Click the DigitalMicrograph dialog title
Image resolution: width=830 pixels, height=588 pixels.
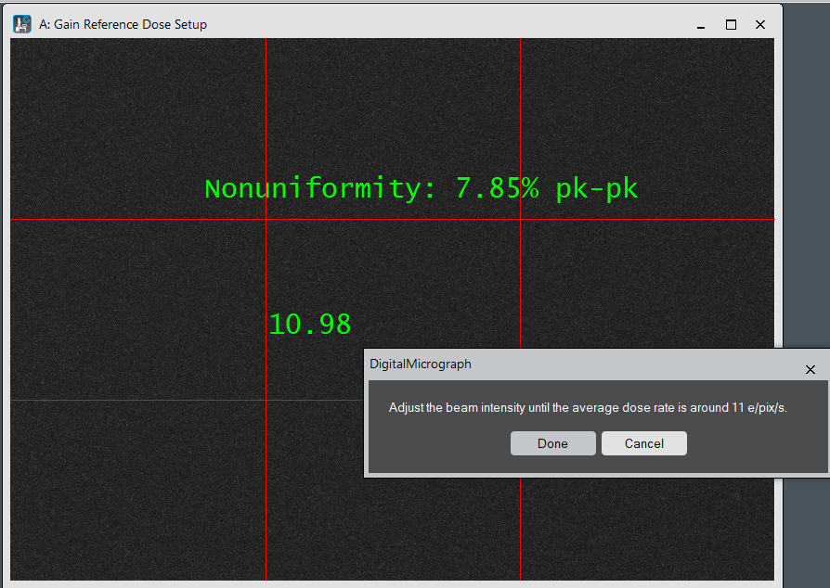point(421,364)
